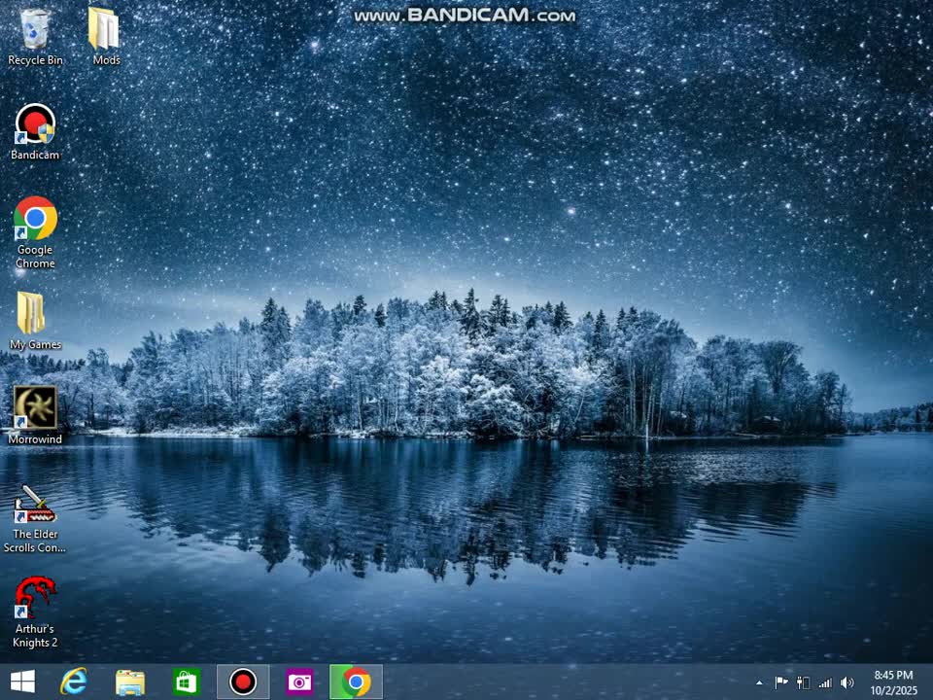Select the My Games folder icon
The width and height of the screenshot is (933, 700).
pyautogui.click(x=32, y=314)
